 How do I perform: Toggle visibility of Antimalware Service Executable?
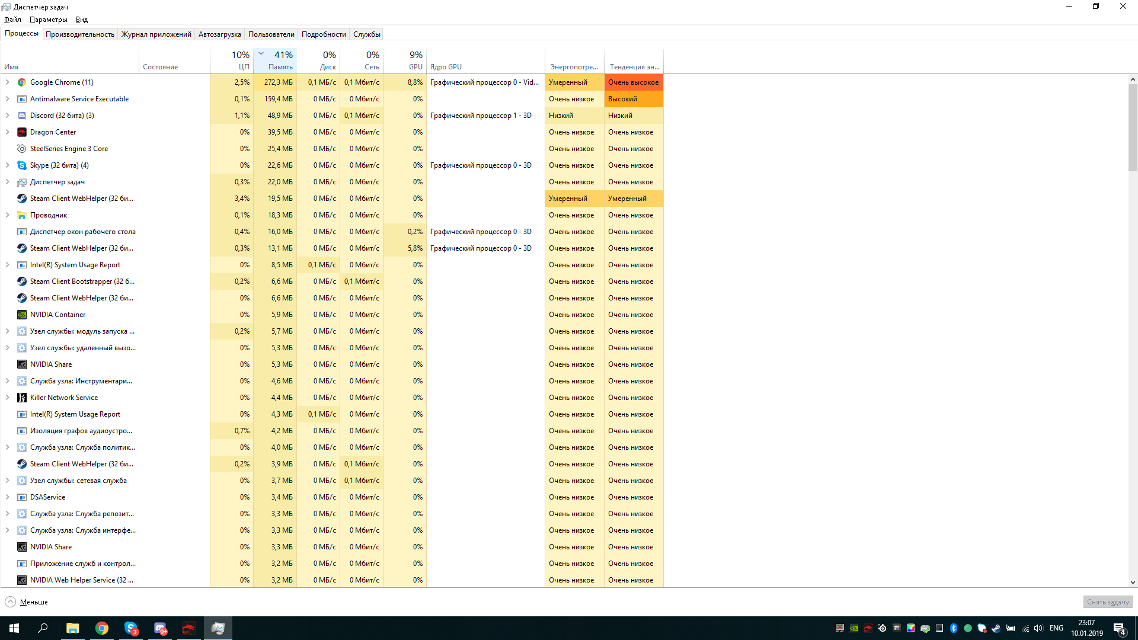point(9,98)
